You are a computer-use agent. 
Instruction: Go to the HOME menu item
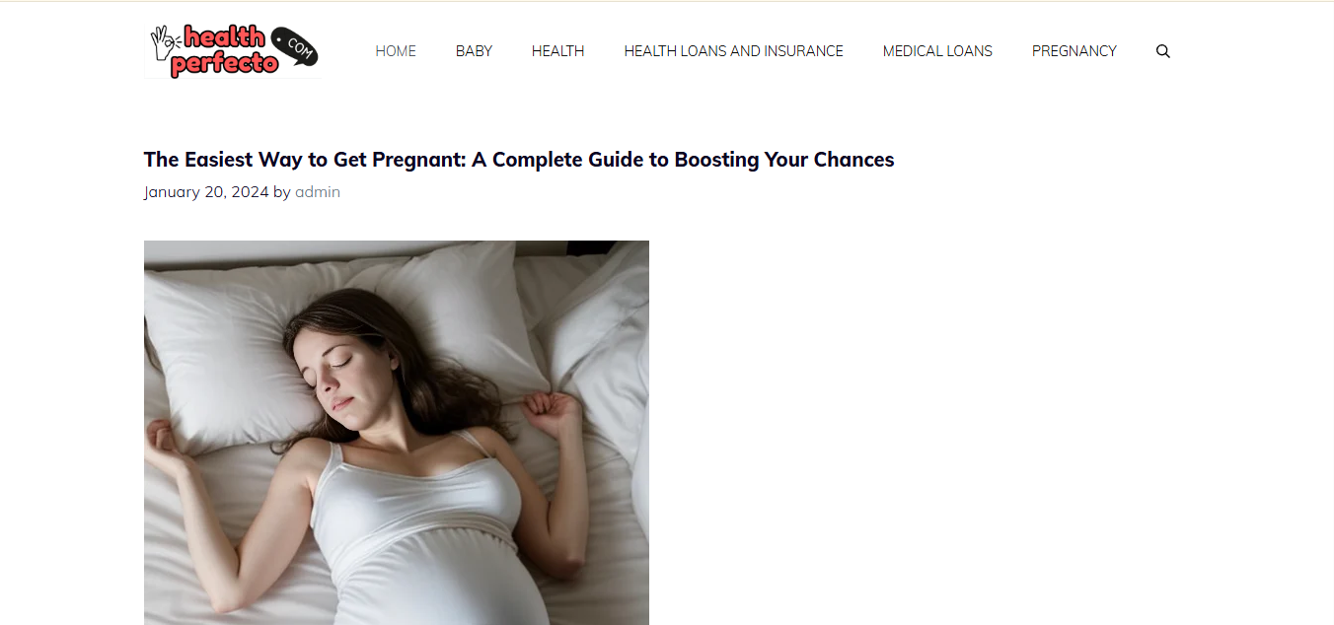click(x=396, y=51)
